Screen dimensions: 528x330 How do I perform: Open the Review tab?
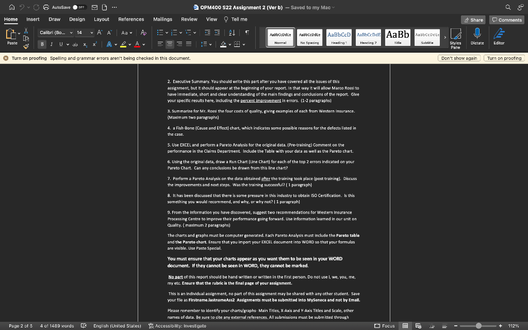189,19
